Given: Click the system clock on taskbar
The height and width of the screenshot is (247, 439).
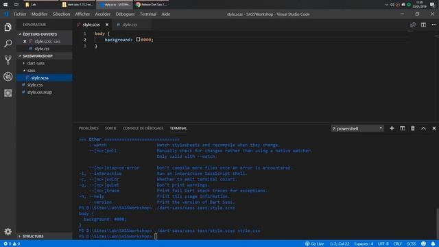Looking at the screenshot, I should [419, 5].
